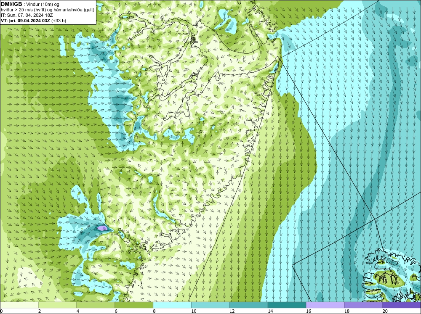Image resolution: width=421 pixels, height=314 pixels.
Task: Click the legend scale label 16
Action: [x=308, y=311]
